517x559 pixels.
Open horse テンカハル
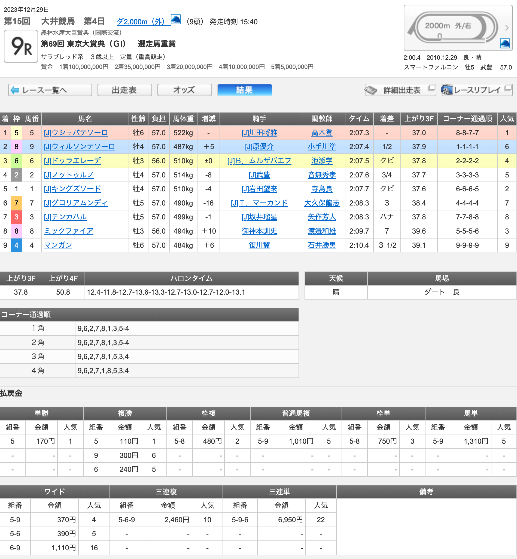(x=65, y=217)
